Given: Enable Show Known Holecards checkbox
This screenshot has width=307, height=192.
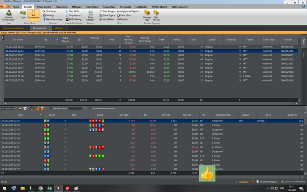Looking at the screenshot, I should [x=90, y=108].
